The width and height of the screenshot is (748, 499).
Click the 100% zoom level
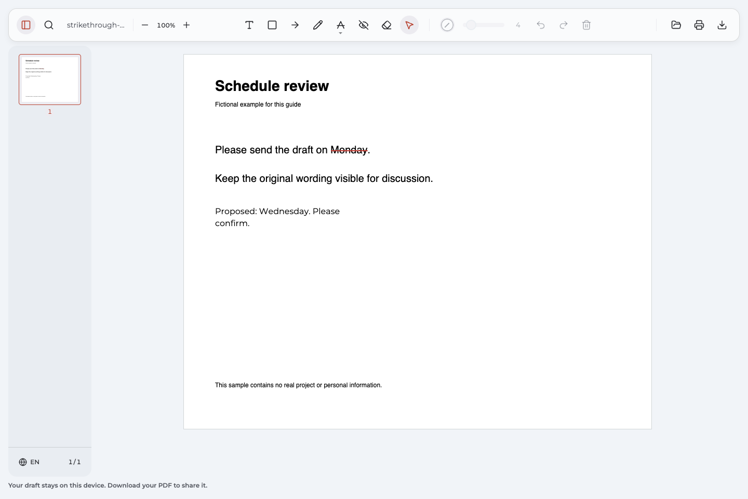(166, 25)
